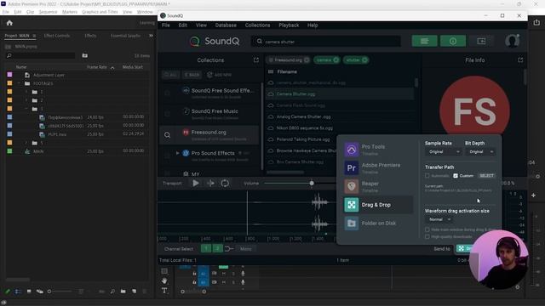Select SoundQ Free Music collection
Image resolution: width=545 pixels, height=306 pixels.
[210, 114]
